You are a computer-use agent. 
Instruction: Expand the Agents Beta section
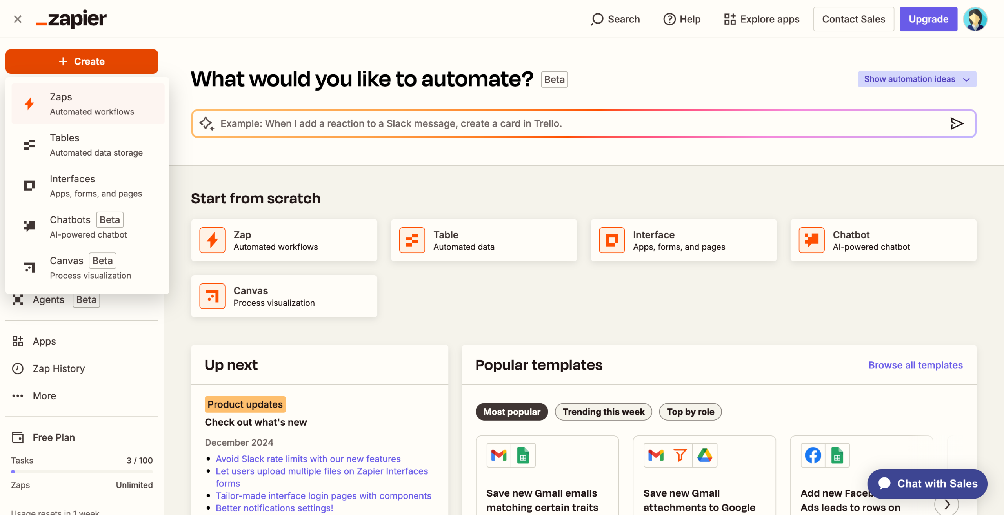click(55, 299)
